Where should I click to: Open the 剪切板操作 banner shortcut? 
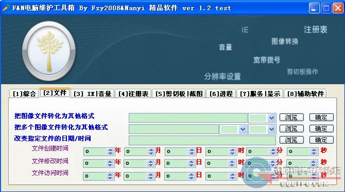click(x=302, y=71)
